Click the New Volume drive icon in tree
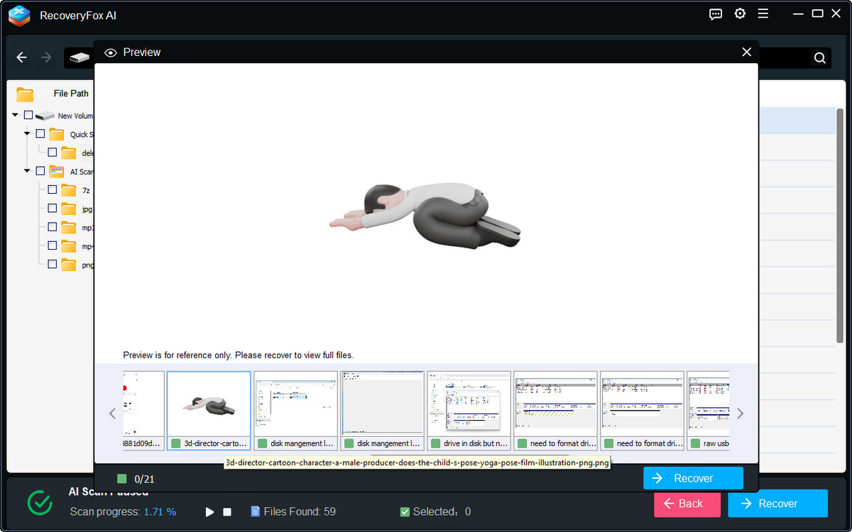 tap(45, 116)
